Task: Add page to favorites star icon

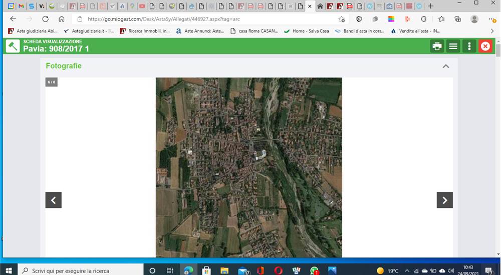Action: [341, 19]
